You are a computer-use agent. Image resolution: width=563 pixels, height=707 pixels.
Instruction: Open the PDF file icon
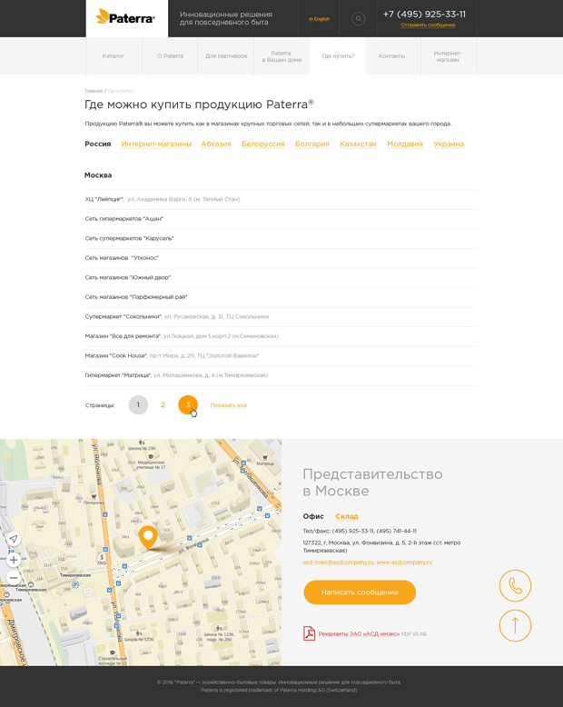click(309, 633)
